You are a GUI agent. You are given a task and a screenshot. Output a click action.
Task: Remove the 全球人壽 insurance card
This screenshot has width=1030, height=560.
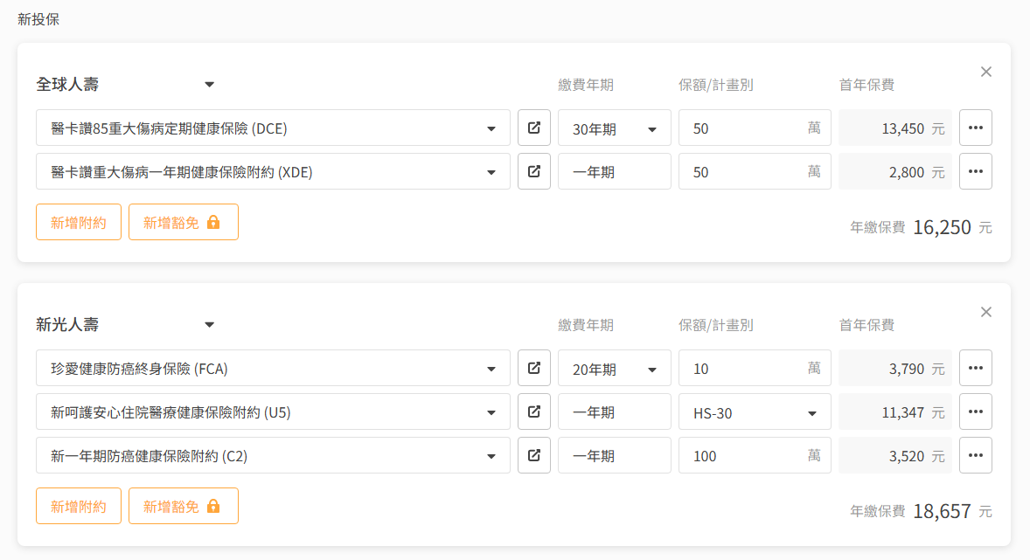(x=986, y=72)
